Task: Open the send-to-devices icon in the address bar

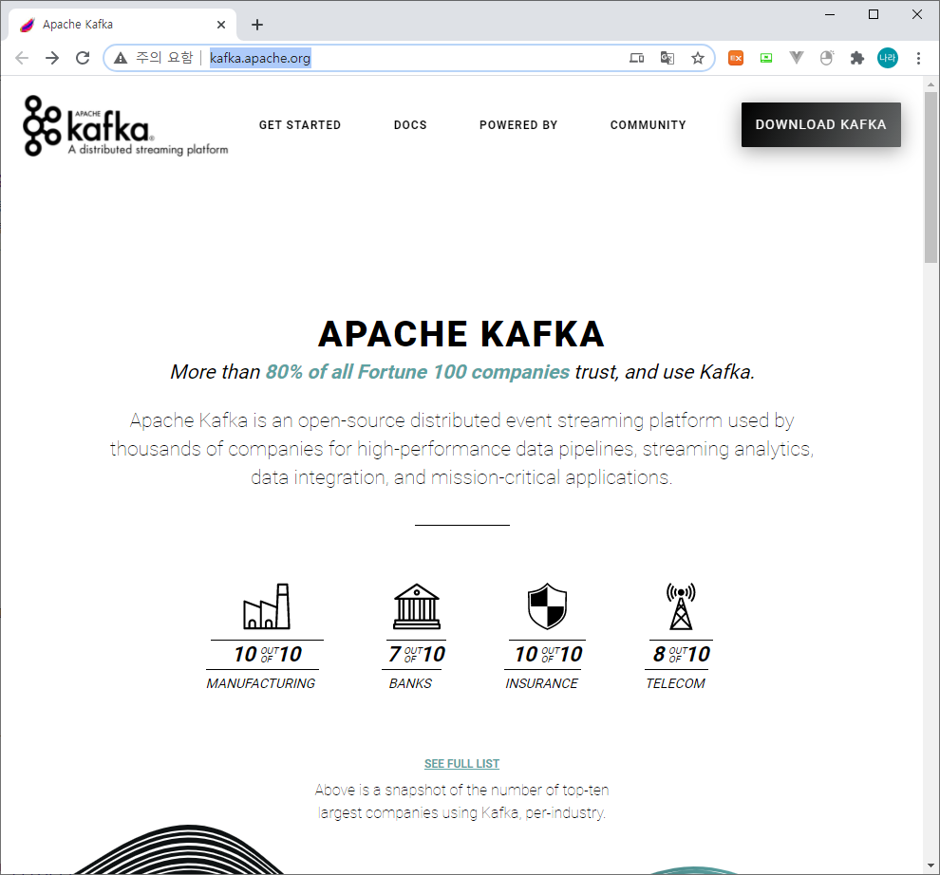Action: 637,58
